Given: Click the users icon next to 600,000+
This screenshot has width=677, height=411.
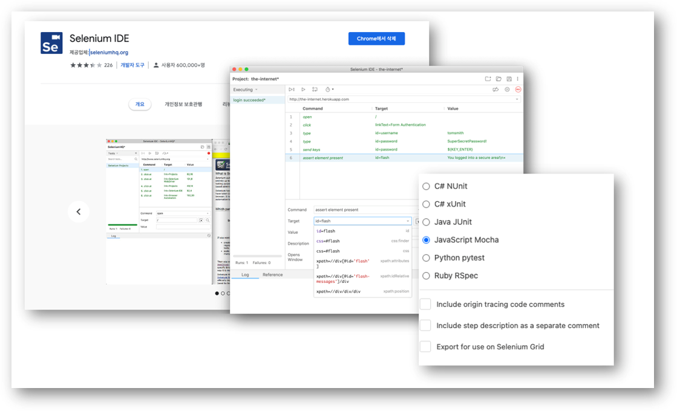Looking at the screenshot, I should coord(156,65).
